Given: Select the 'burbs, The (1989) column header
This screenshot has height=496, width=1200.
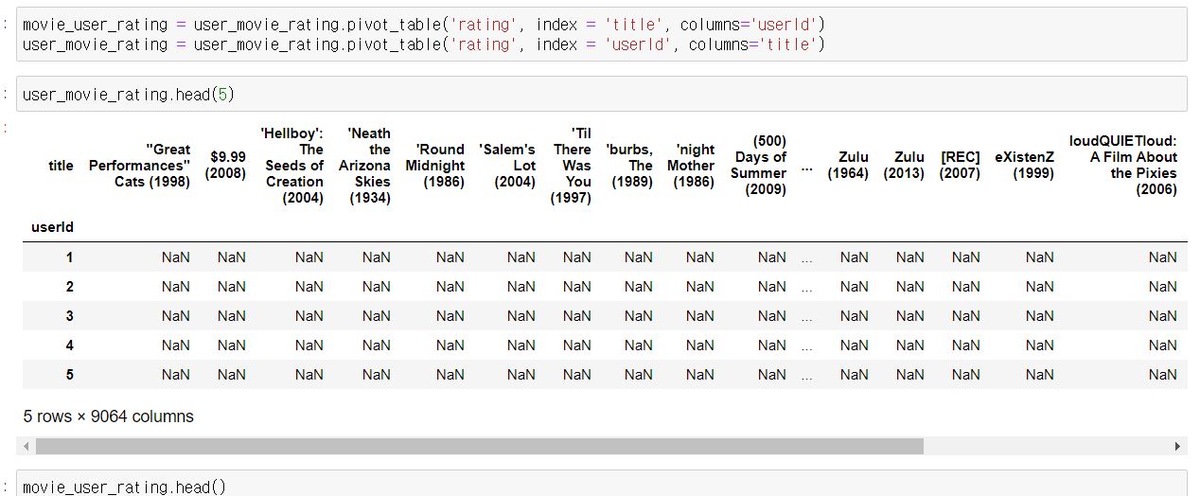Looking at the screenshot, I should [x=629, y=166].
